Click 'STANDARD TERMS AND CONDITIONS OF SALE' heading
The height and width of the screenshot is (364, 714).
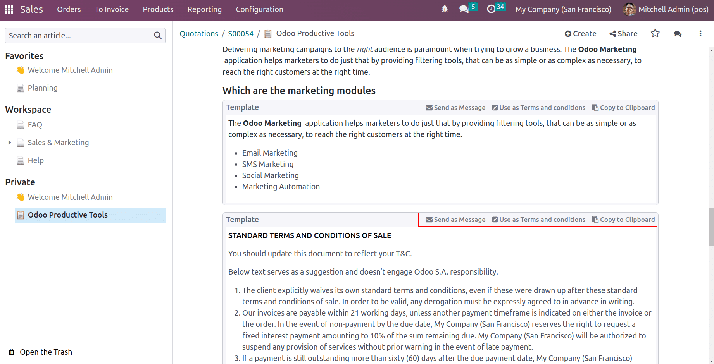(x=310, y=235)
